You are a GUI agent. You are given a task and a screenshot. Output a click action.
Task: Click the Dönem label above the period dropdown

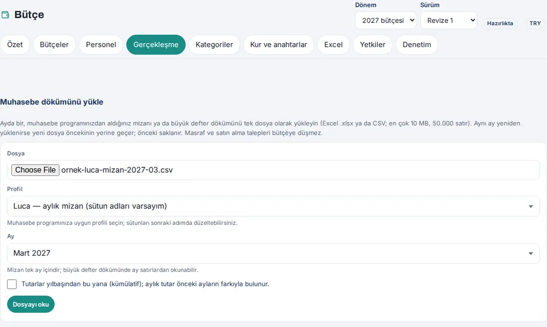coord(365,5)
